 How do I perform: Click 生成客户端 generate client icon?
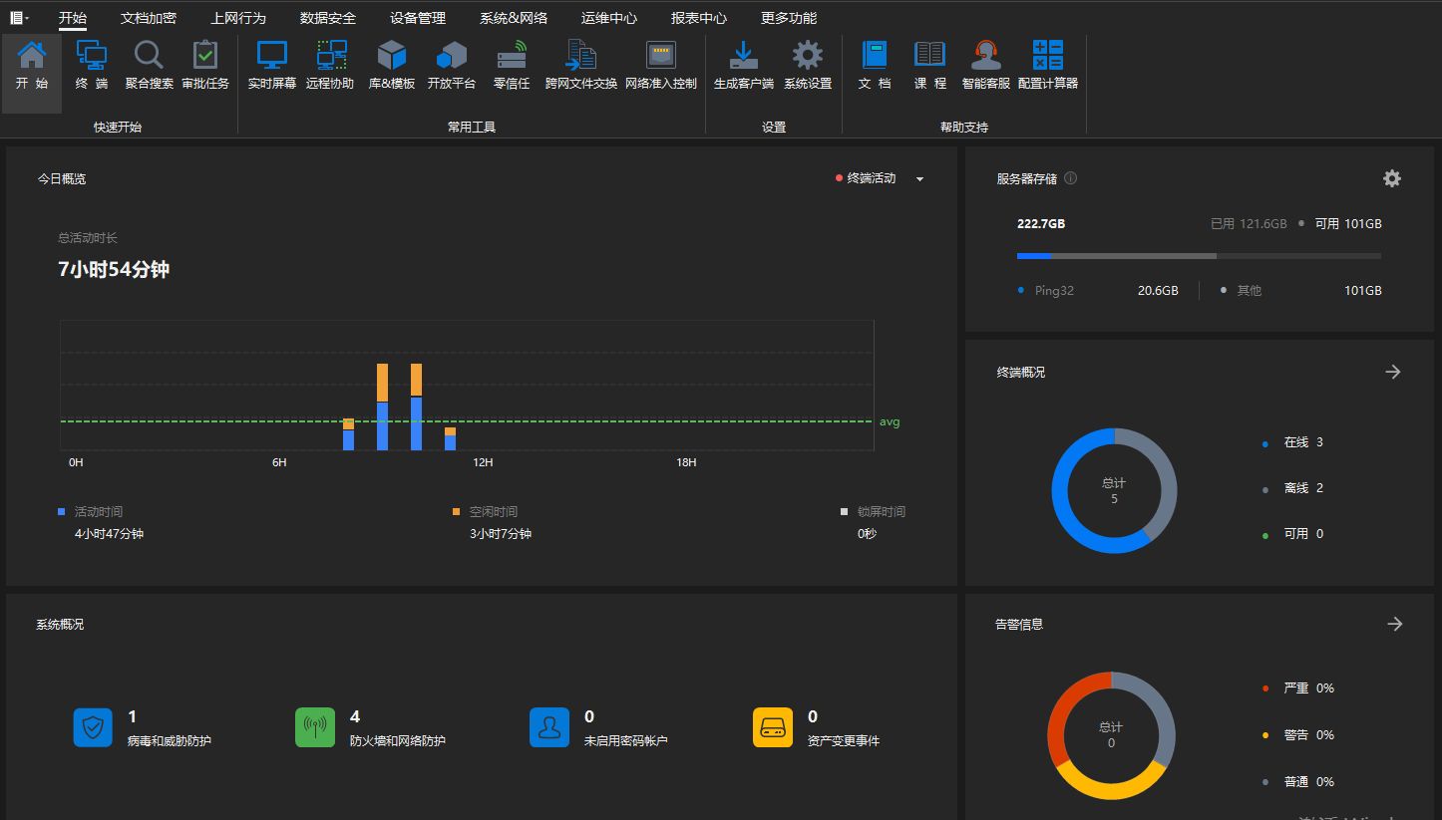click(744, 67)
